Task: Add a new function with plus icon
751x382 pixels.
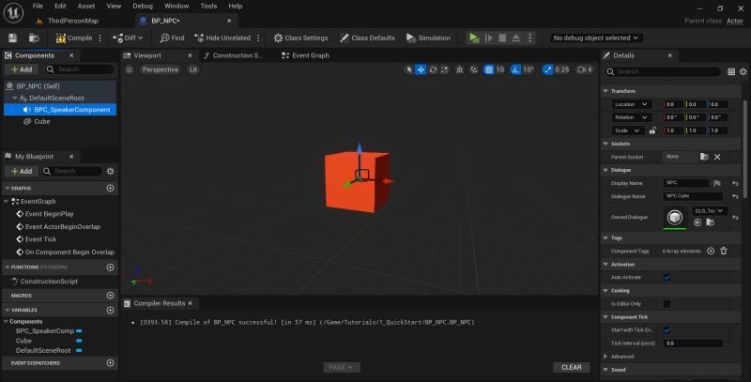Action: click(x=110, y=267)
